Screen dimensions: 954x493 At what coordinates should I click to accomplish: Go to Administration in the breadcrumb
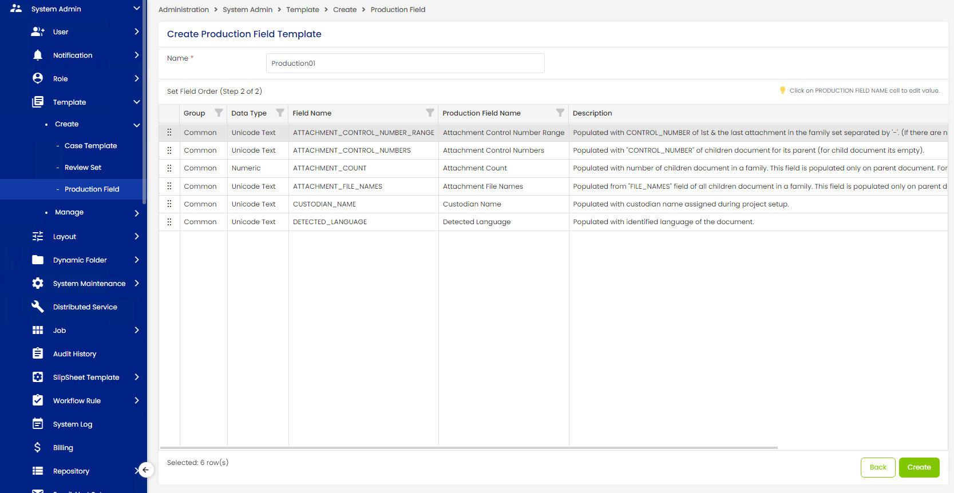pyautogui.click(x=184, y=10)
